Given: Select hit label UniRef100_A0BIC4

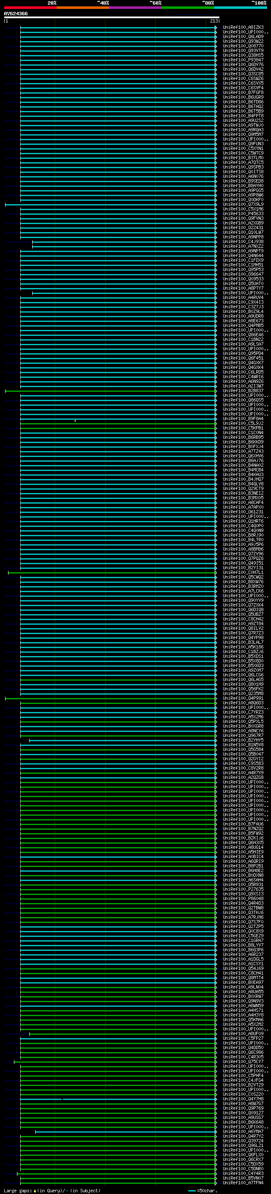Looking at the screenshot, I should point(243,856).
